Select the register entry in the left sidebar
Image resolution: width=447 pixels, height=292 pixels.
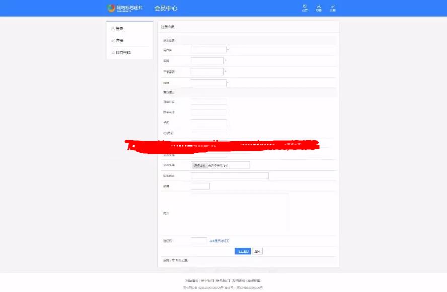pyautogui.click(x=121, y=40)
